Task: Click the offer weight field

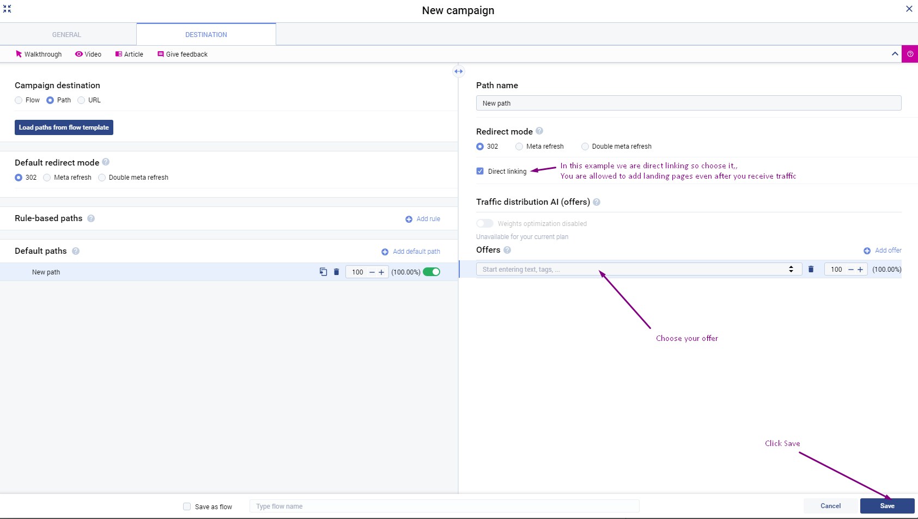Action: point(836,270)
